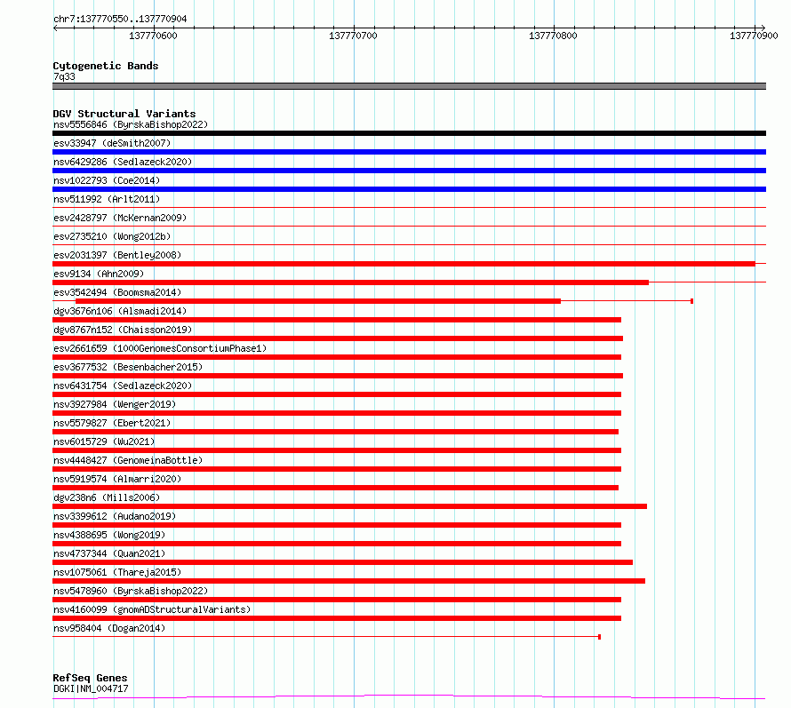Select the DGV Structural Variants track heading
The width and height of the screenshot is (791, 708).
124,114
